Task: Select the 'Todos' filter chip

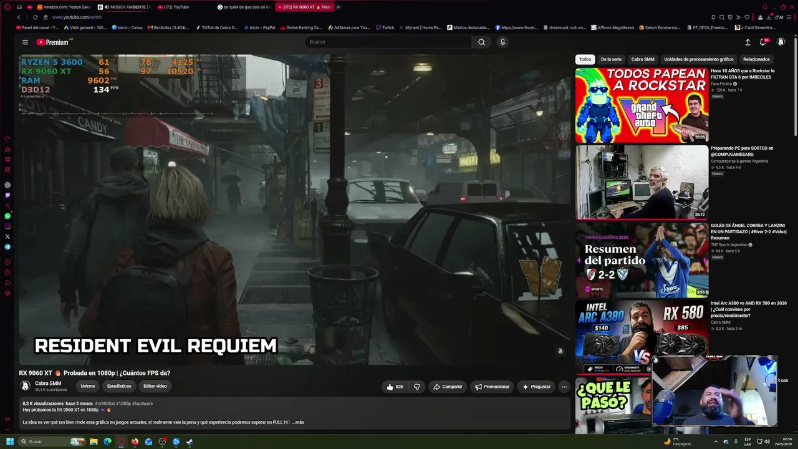Action: (x=585, y=59)
